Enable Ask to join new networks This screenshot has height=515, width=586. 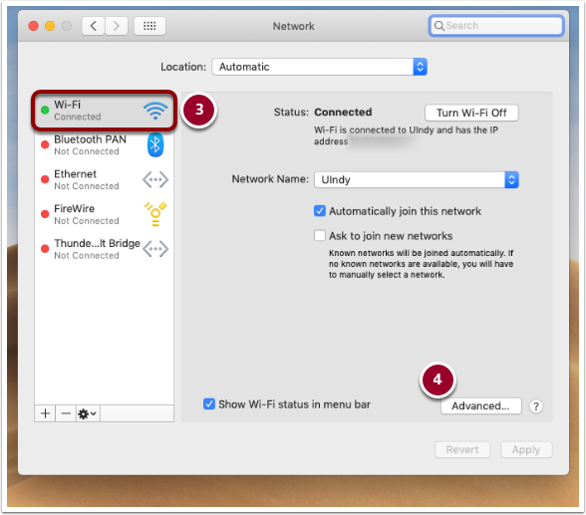(x=320, y=236)
